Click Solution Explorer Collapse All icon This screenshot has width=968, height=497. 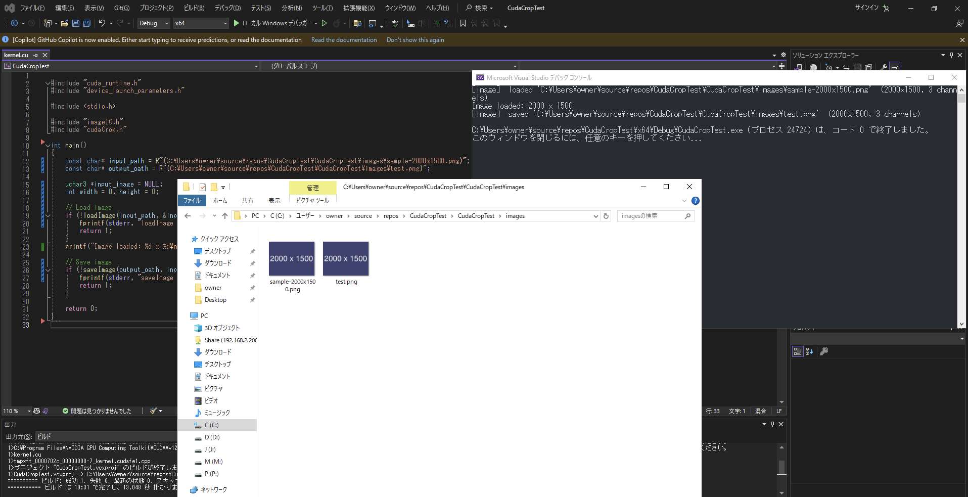857,67
